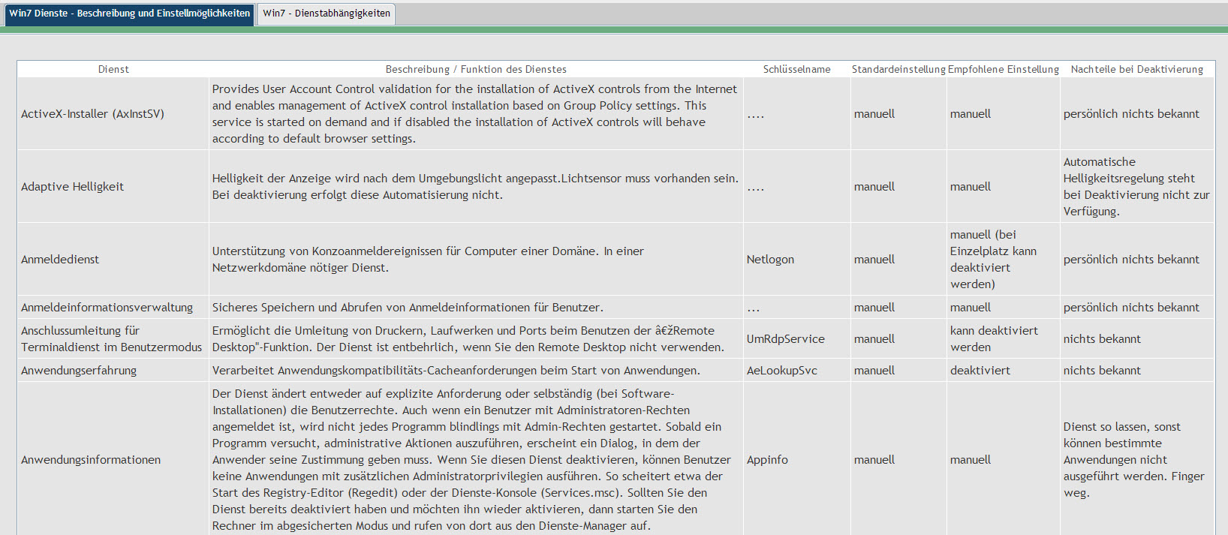Open the Win7 - Dienstabhängigkeiten tab
Image resolution: width=1228 pixels, height=535 pixels.
click(x=327, y=14)
